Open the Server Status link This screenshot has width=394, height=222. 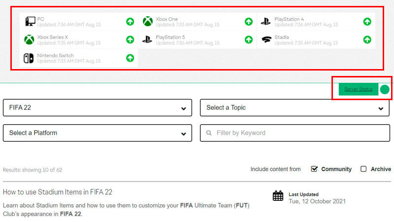[359, 89]
